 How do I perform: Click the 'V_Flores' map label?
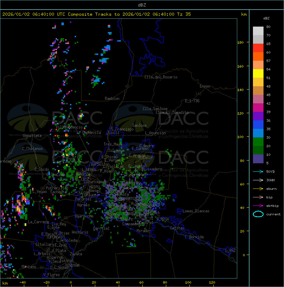tap(52, 275)
